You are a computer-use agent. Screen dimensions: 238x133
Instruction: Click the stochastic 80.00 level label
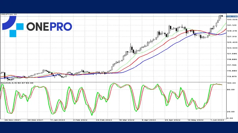coord(231,89)
